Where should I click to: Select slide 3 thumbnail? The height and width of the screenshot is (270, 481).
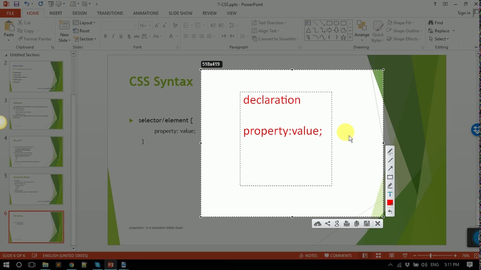pyautogui.click(x=36, y=114)
